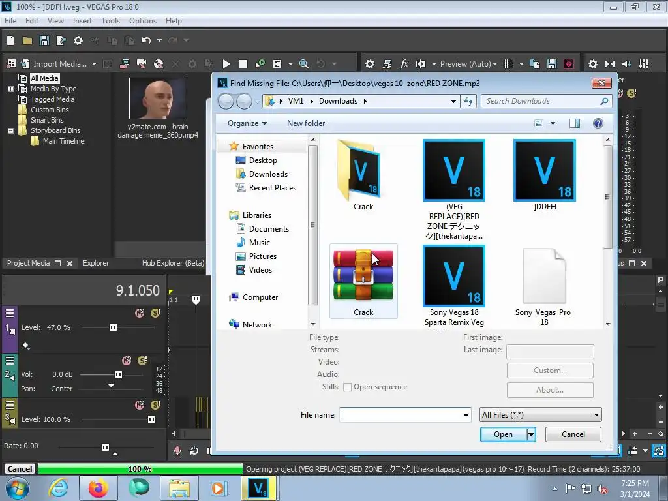Click the Open button in dialog
The width and height of the screenshot is (668, 501).
[x=503, y=434]
